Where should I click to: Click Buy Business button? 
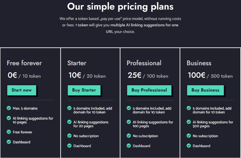pos(205,90)
